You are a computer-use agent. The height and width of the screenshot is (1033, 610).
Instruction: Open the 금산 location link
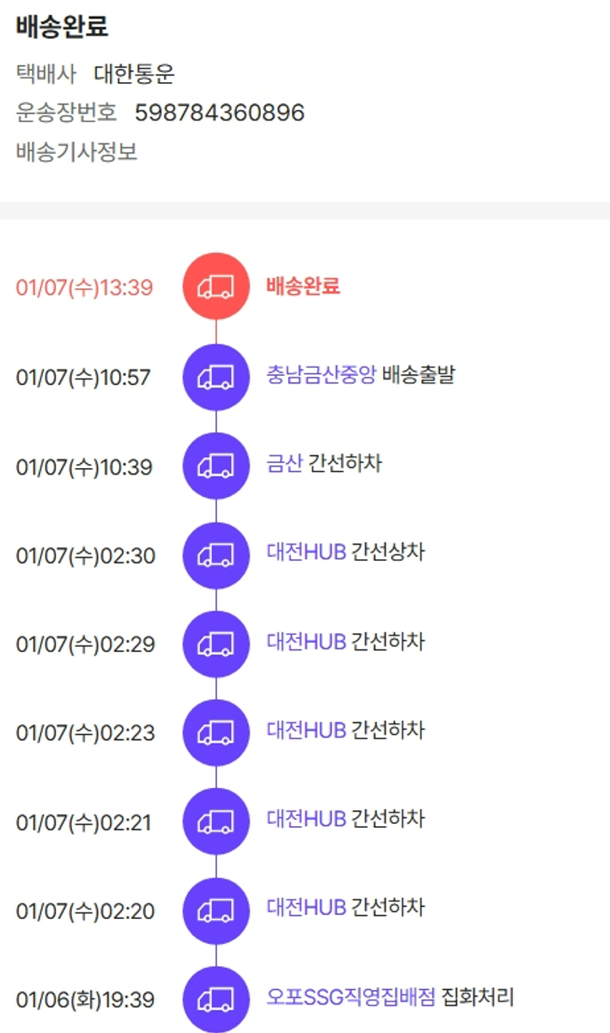pyautogui.click(x=284, y=464)
